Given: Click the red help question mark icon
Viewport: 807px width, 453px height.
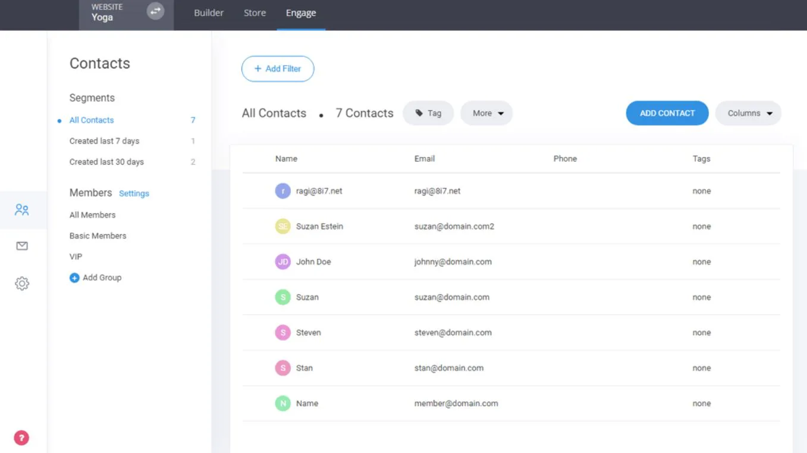Looking at the screenshot, I should [x=21, y=438].
